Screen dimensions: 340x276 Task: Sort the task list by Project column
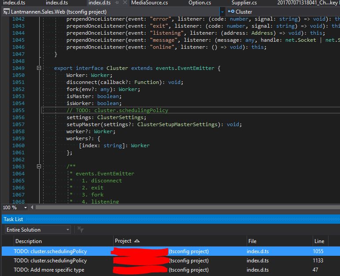coord(123,241)
